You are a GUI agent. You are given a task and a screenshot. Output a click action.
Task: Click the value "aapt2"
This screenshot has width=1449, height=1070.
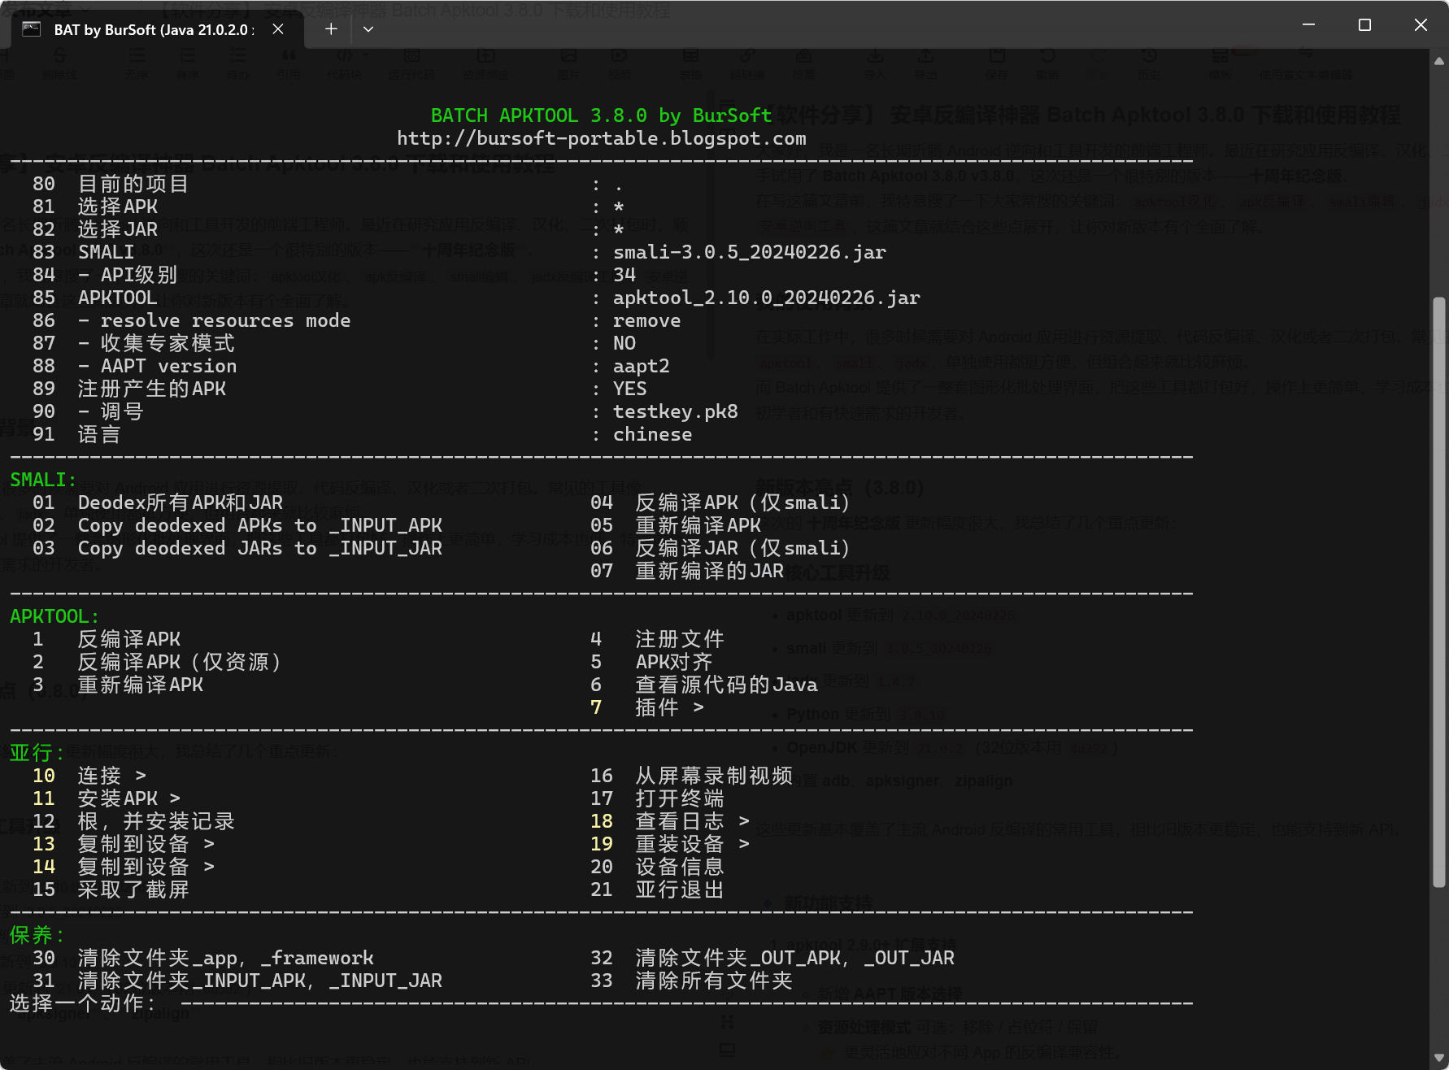coord(642,366)
